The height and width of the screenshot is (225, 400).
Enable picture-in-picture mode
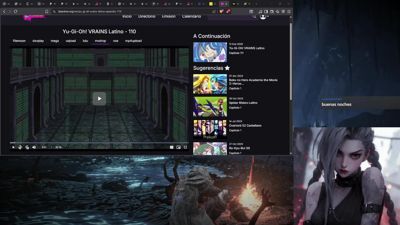178,147
